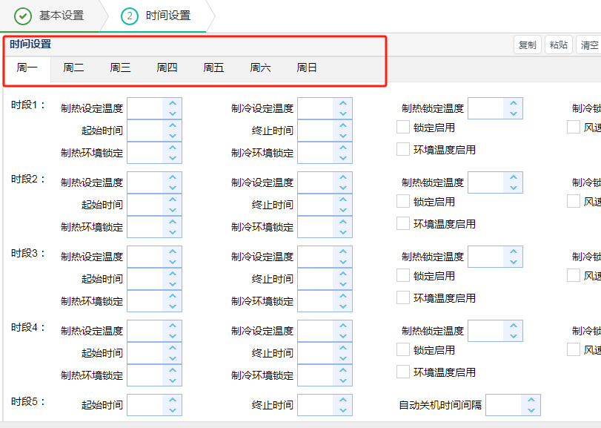601x428 pixels.
Task: Switch to the 周三 tab
Action: 120,68
